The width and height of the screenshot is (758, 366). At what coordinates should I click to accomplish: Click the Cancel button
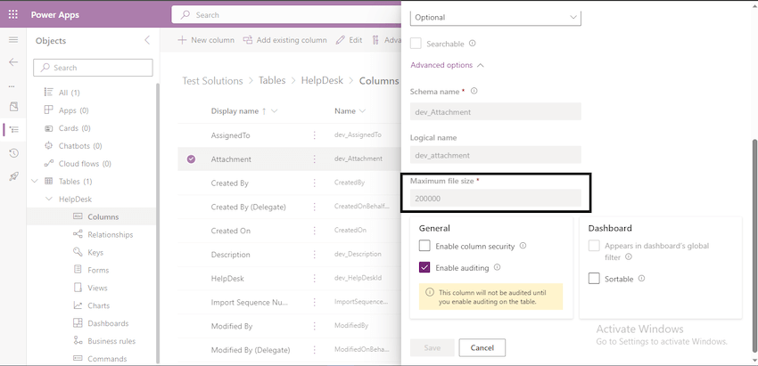[x=482, y=347]
